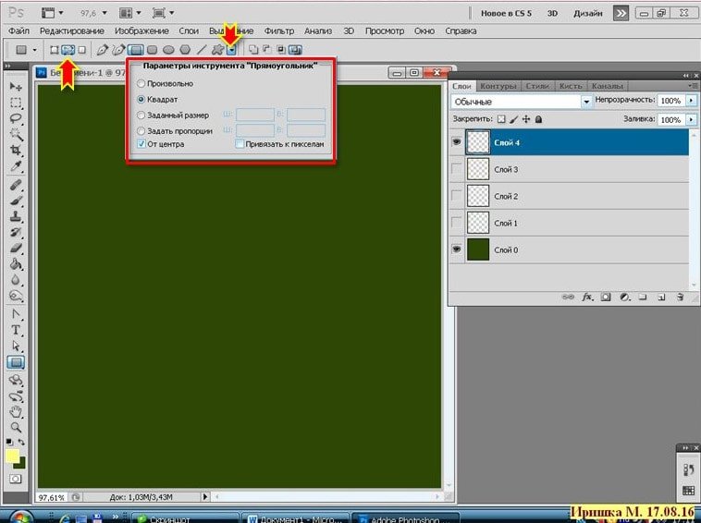Viewport: 701px width, 523px height.
Task: Click the delete layer trash icon
Action: click(679, 298)
